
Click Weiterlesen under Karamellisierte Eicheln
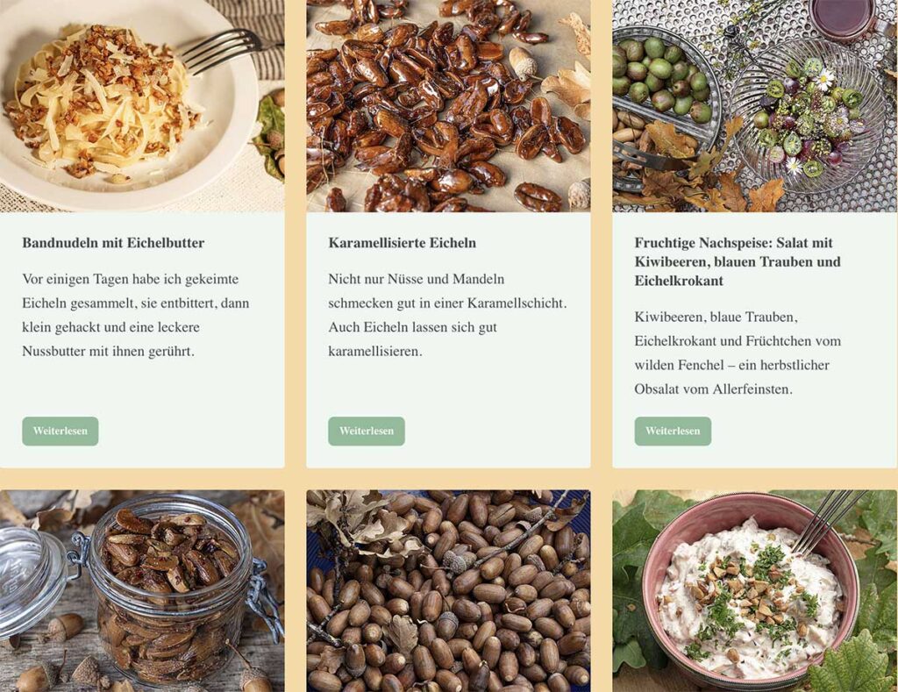click(x=367, y=431)
